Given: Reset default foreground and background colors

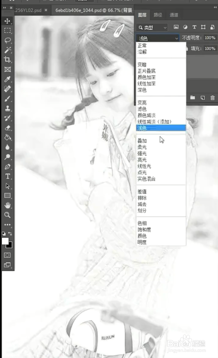Looking at the screenshot, I should click(4, 234).
